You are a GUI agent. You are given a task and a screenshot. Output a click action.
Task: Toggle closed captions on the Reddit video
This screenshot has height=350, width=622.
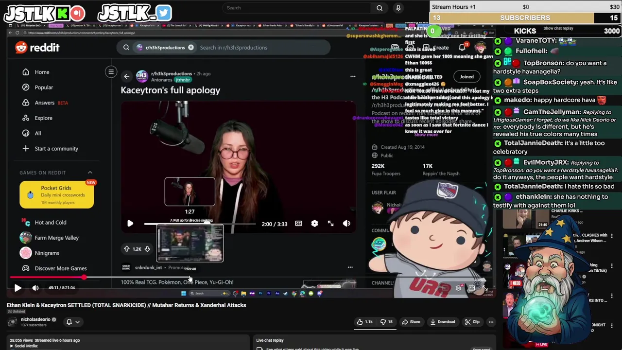(x=298, y=224)
